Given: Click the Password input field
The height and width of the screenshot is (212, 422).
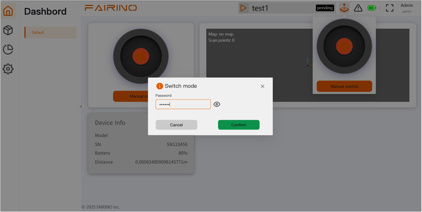Looking at the screenshot, I should click(183, 104).
